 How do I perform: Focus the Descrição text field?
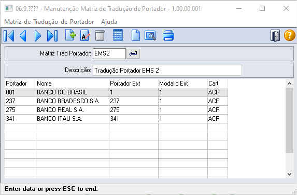[167, 71]
